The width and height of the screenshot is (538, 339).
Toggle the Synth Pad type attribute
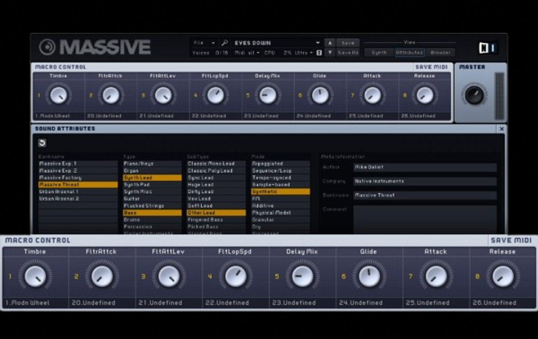[152, 185]
